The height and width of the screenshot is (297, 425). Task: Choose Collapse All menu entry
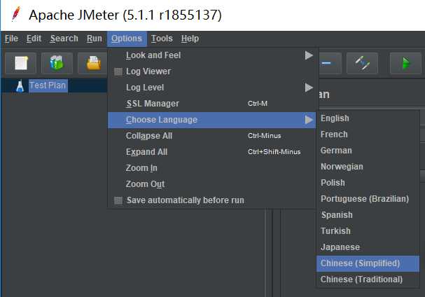click(x=211, y=136)
